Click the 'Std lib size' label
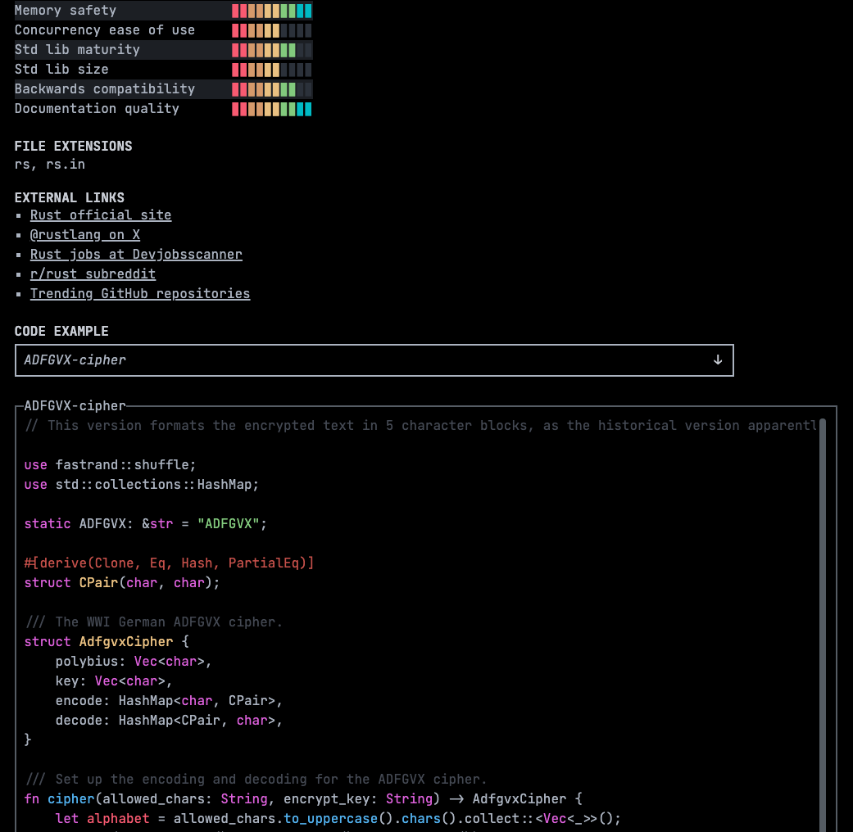Image resolution: width=853 pixels, height=832 pixels. click(x=61, y=69)
